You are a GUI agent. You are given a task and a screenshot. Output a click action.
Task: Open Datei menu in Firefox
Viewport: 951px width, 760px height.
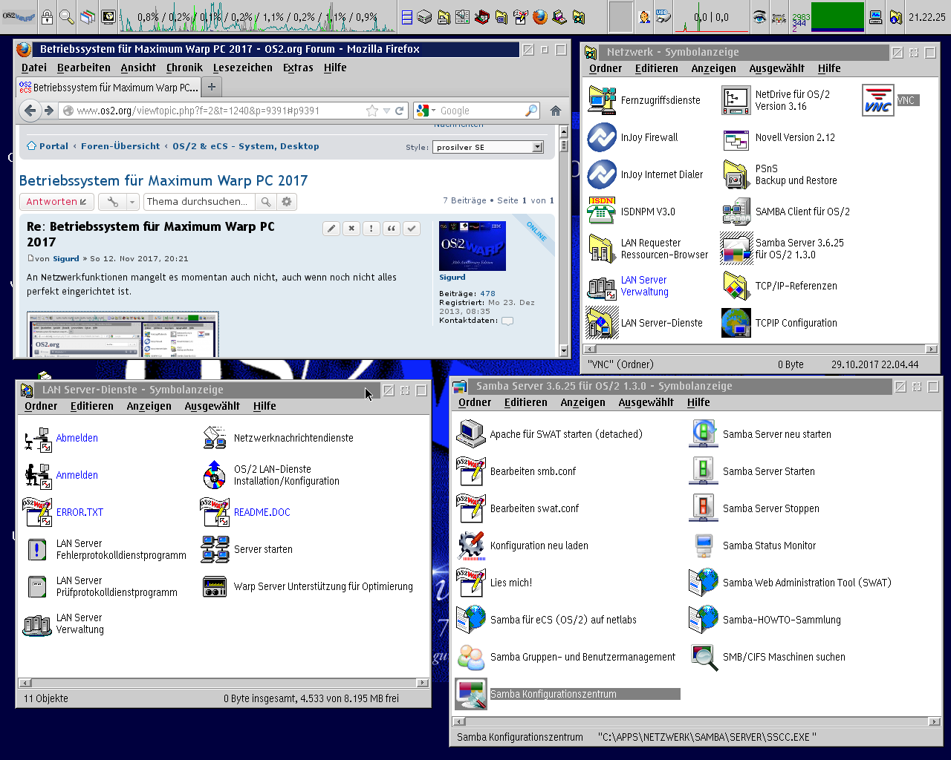pyautogui.click(x=34, y=68)
